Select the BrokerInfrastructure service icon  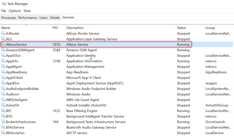coord(3,122)
